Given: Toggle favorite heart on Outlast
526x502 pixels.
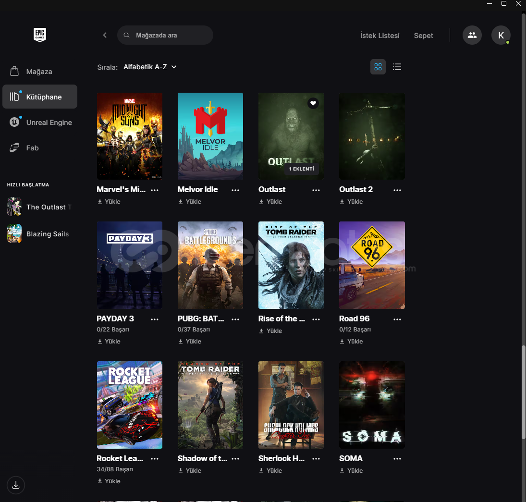Looking at the screenshot, I should pyautogui.click(x=313, y=103).
